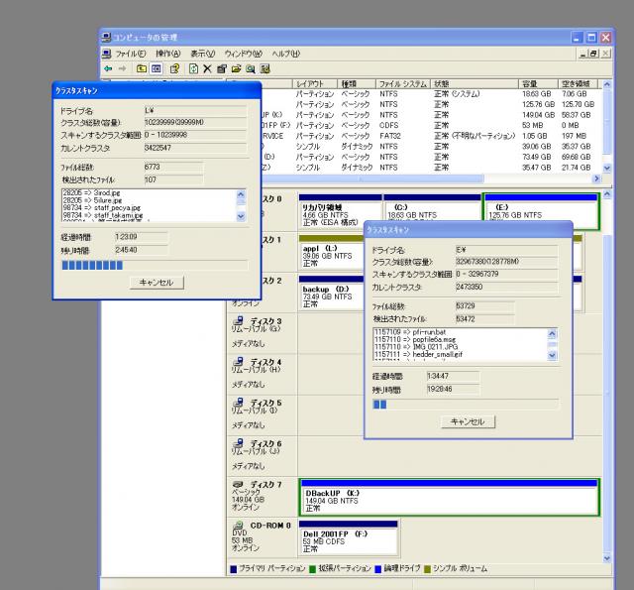Cancel the E: drive cluster scan
Image resolution: width=634 pixels, height=590 pixels.
(467, 421)
